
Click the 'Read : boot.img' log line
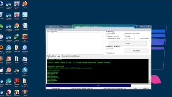[52, 76]
